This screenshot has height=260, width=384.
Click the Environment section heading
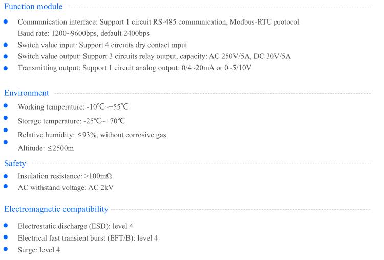(27, 93)
